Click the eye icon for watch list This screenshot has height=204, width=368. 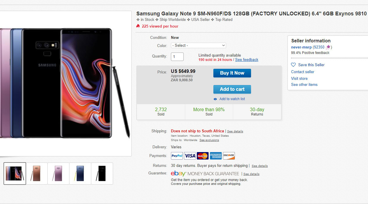click(x=215, y=99)
